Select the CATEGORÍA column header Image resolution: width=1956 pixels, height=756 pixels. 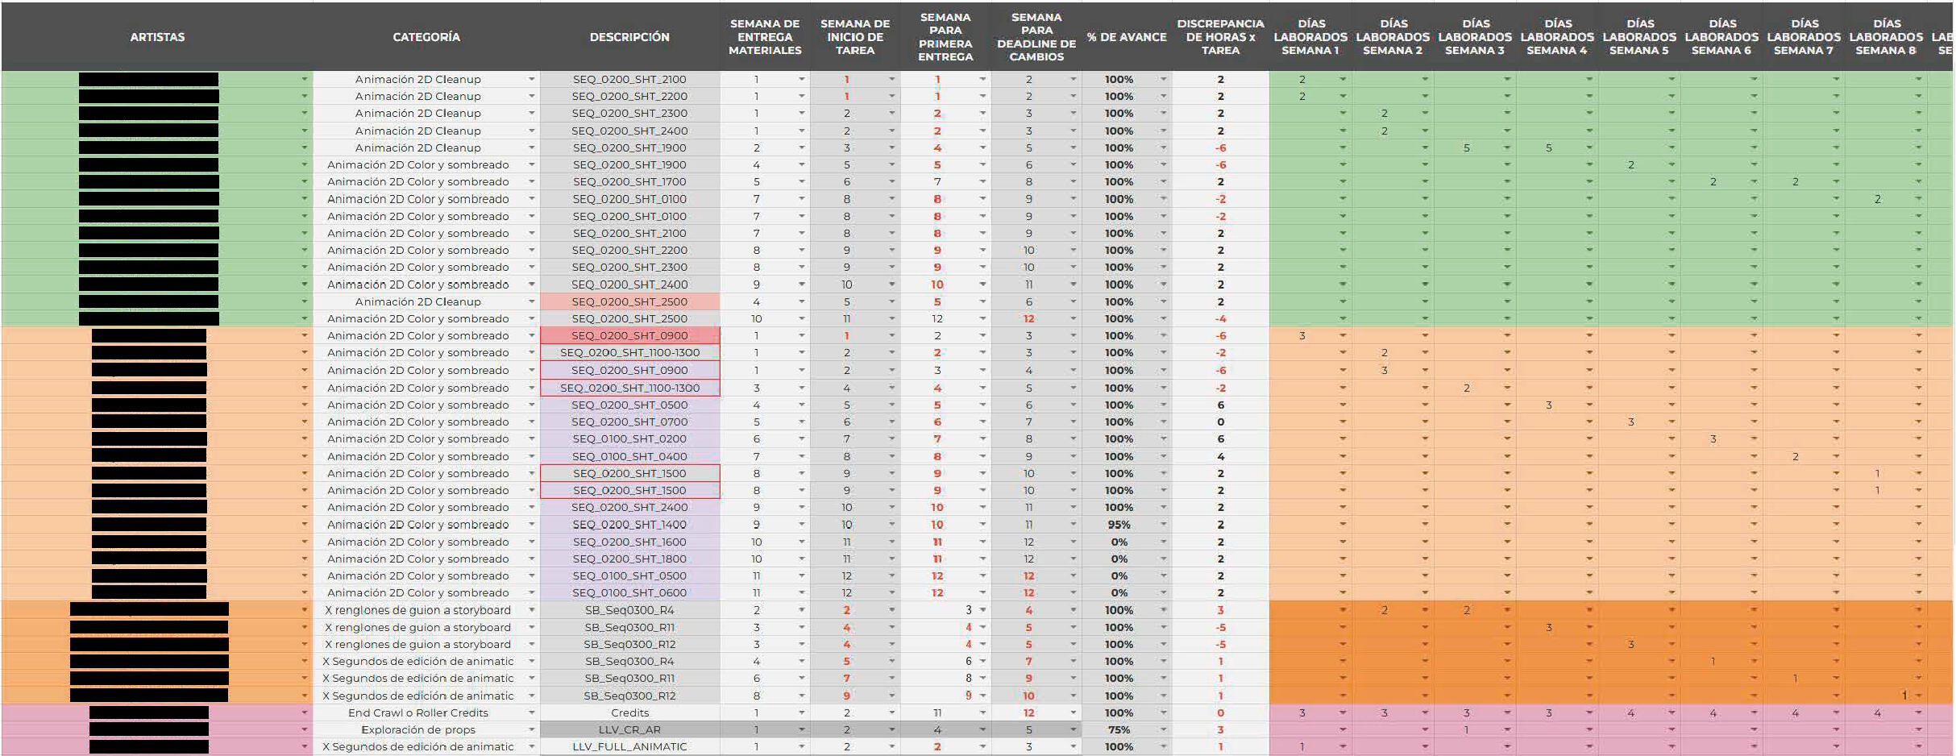426,37
